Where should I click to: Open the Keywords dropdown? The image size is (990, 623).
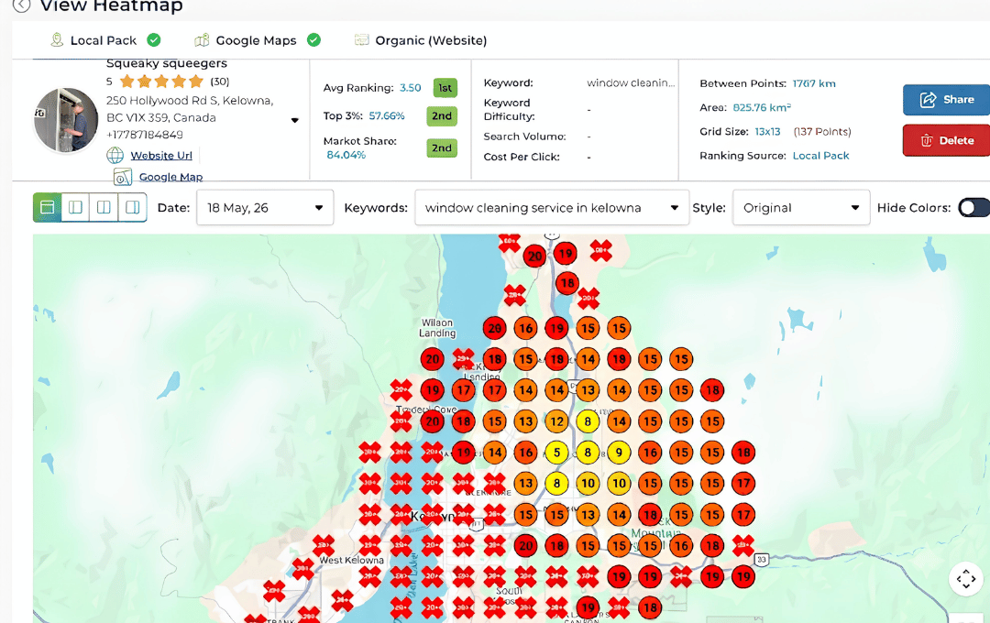coord(552,208)
